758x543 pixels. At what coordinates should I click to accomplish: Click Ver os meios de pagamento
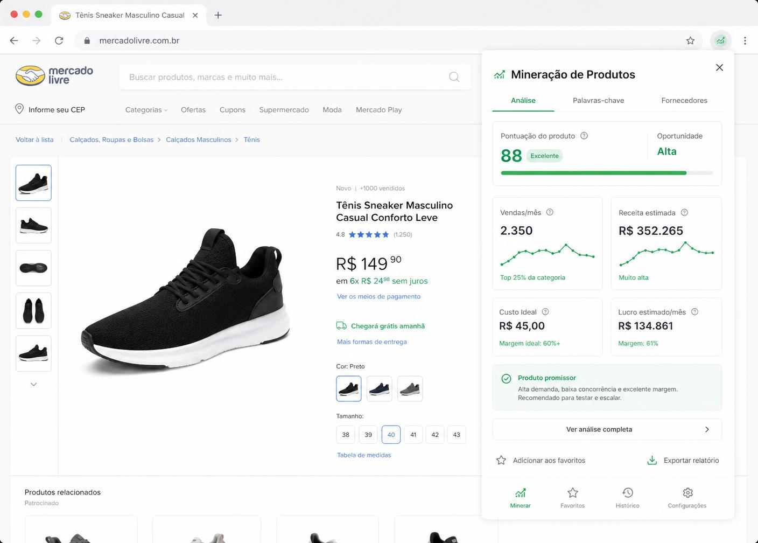click(379, 296)
